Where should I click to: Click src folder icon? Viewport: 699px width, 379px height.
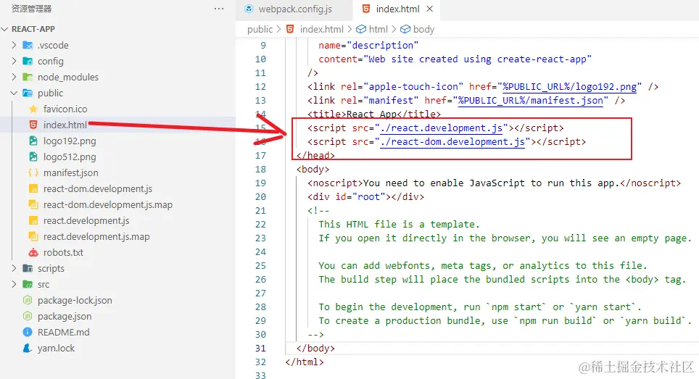28,285
